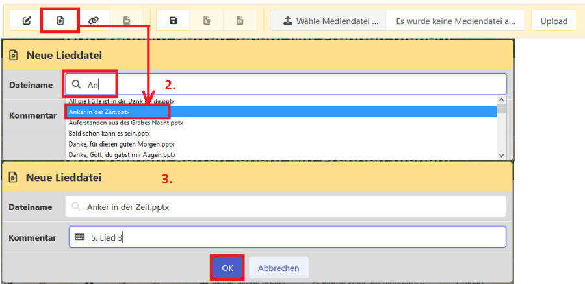
Task: Click the 'Es wurde keine Mediendatei' field
Action: pos(456,21)
